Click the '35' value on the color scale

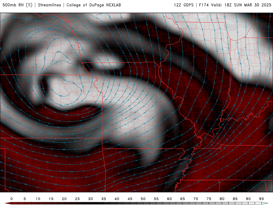pos(104,199)
